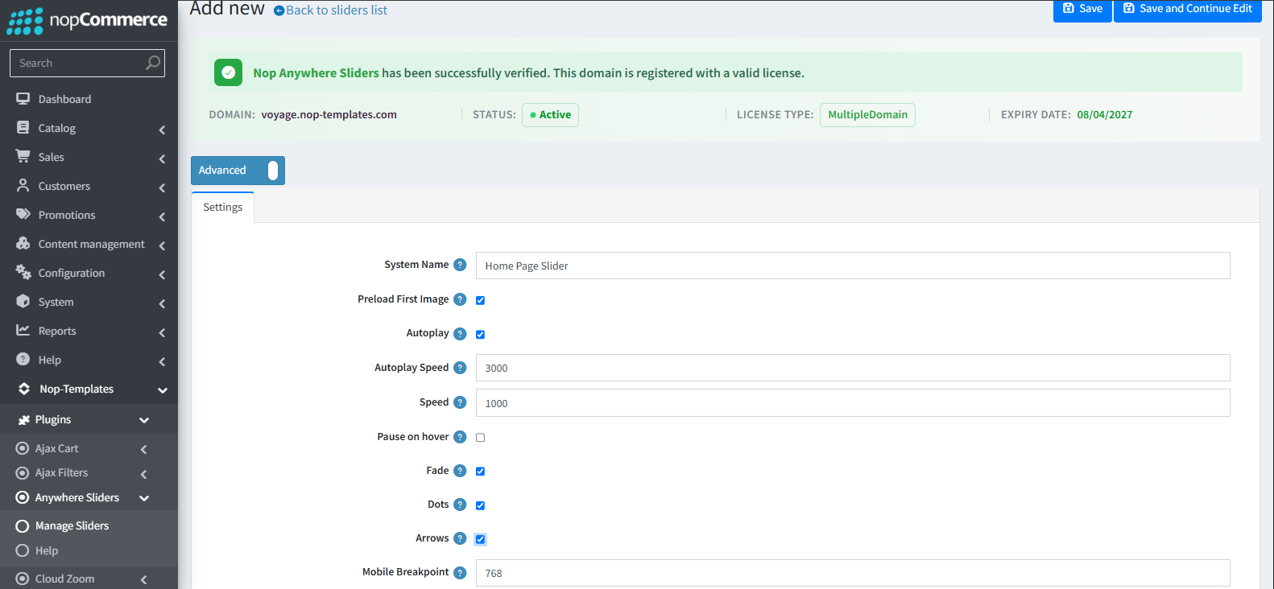Click the expiry date 08/04/2027
Image resolution: width=1274 pixels, height=589 pixels.
[1105, 115]
